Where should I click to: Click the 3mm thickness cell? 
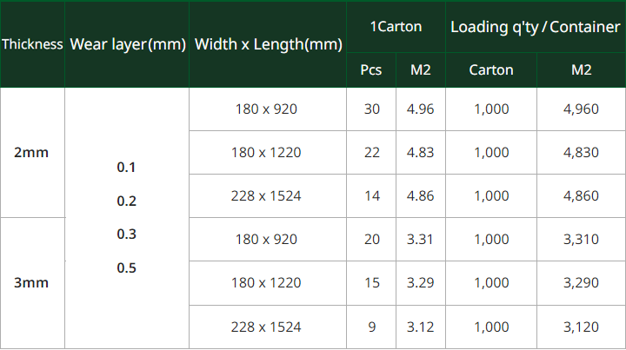[32, 283]
